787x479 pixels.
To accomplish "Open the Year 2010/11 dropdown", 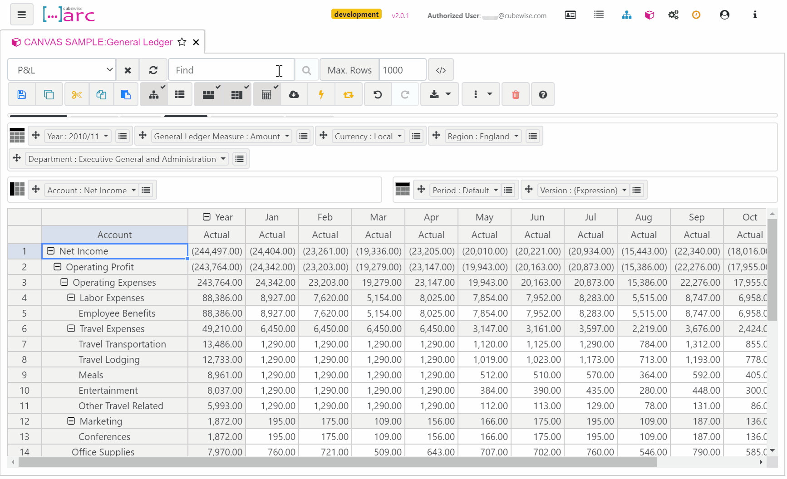I will click(78, 137).
